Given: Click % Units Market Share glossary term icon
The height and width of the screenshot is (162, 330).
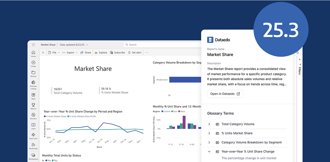Looking at the screenshot, I should 217,133.
